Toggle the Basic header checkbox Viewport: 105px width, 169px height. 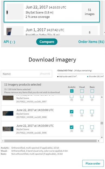point(92,91)
